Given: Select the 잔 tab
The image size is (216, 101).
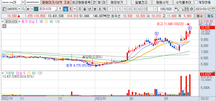Looking at the screenshot, I should [x=94, y=2].
